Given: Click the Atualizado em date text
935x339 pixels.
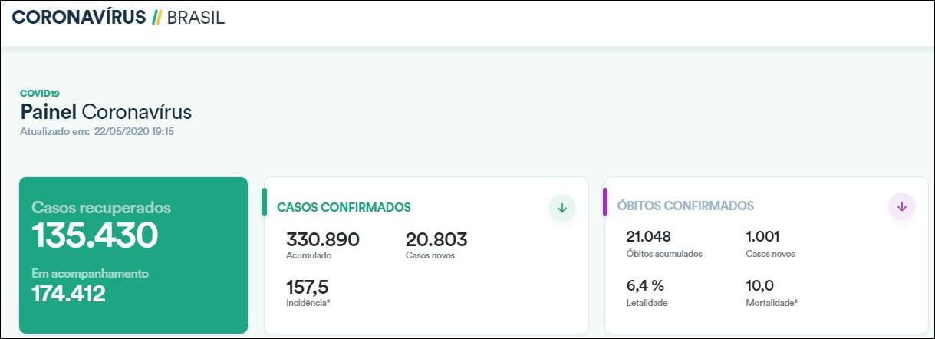Looking at the screenshot, I should tap(97, 131).
